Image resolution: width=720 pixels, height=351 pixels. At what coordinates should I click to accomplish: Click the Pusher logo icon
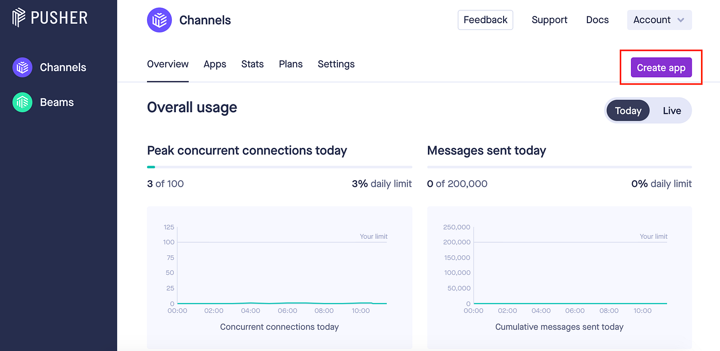click(19, 17)
